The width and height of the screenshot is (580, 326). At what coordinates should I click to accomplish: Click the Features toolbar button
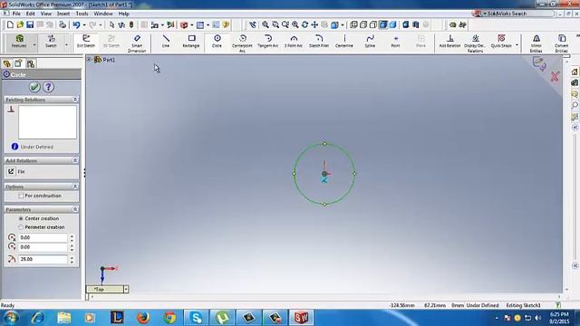[x=19, y=42]
